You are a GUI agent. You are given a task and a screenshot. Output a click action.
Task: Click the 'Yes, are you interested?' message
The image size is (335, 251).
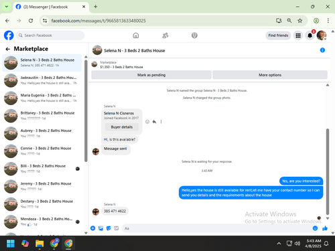[301, 181]
